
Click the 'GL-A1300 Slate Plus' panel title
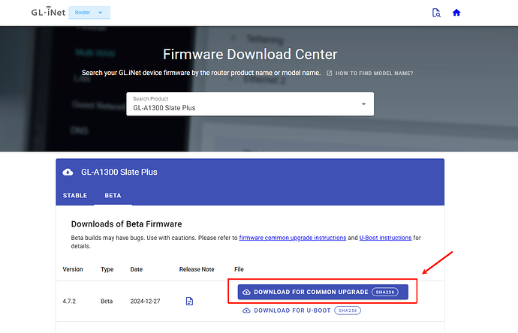pyautogui.click(x=119, y=172)
